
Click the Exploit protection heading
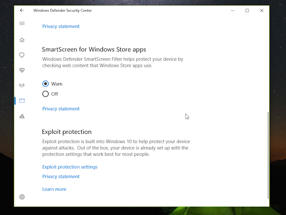[x=67, y=132]
